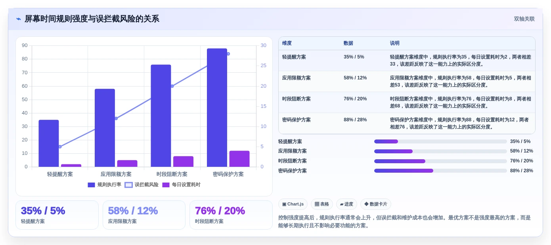Click the 35% / 5% progress value label
This screenshot has width=551, height=245.
(520, 141)
